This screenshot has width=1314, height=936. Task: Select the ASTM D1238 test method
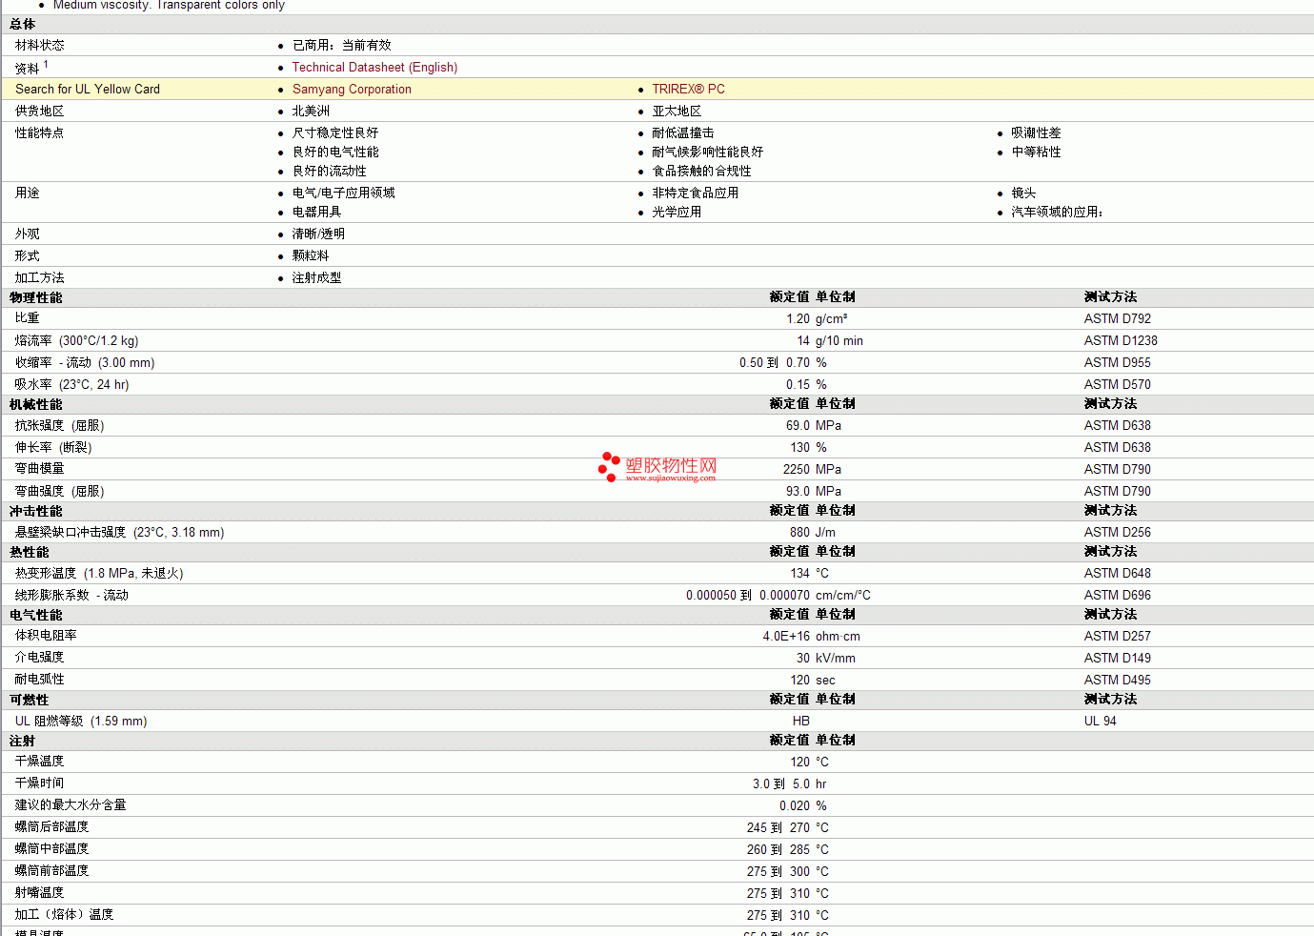tap(1121, 341)
